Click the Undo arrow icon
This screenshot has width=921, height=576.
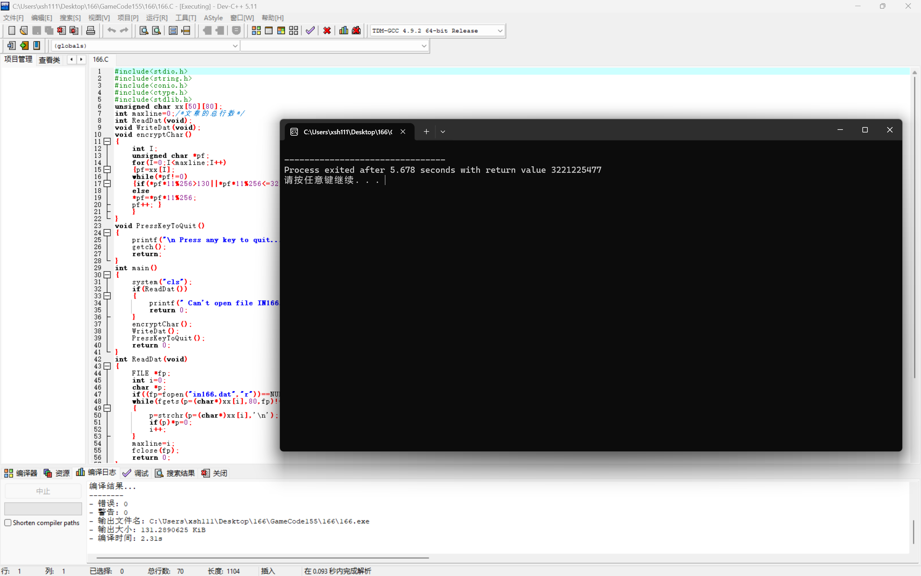(111, 31)
